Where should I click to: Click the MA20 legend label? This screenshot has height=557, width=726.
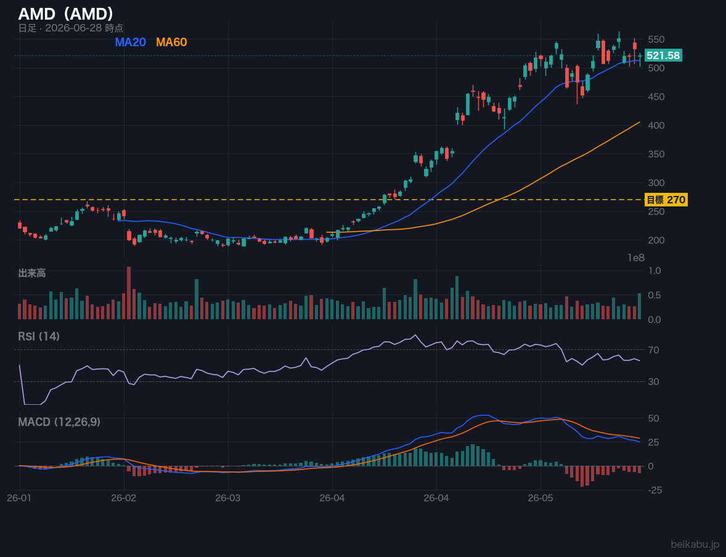pos(130,42)
